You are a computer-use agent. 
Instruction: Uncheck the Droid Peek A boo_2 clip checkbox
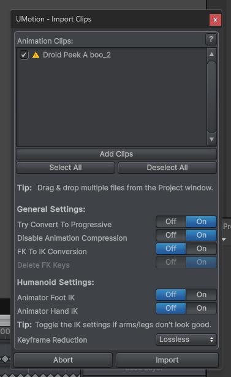(24, 55)
